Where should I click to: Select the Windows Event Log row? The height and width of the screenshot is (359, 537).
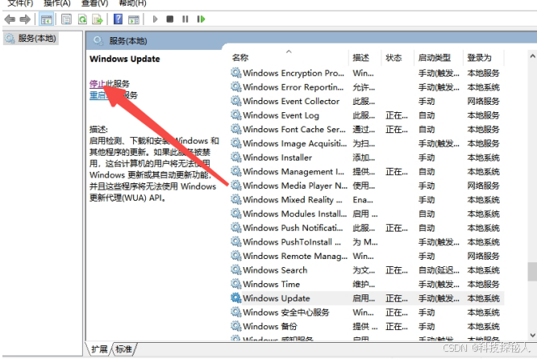point(366,115)
